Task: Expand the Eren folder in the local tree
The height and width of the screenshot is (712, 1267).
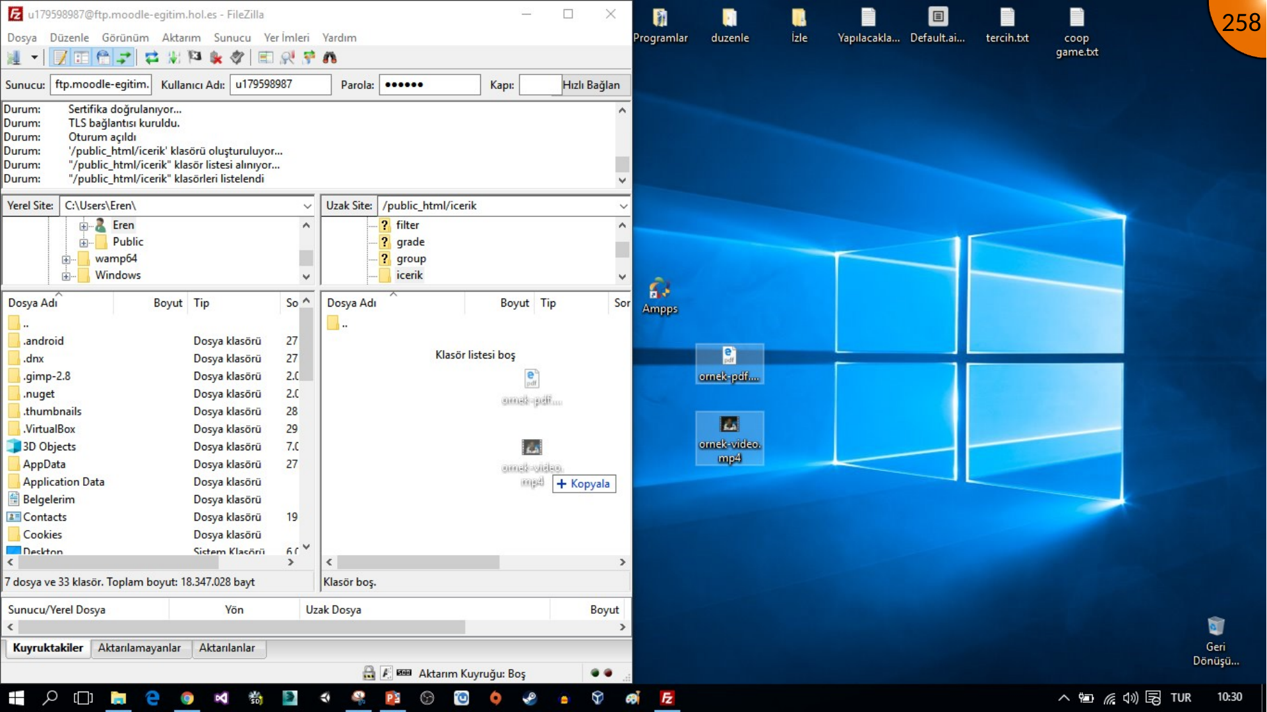Action: click(84, 226)
